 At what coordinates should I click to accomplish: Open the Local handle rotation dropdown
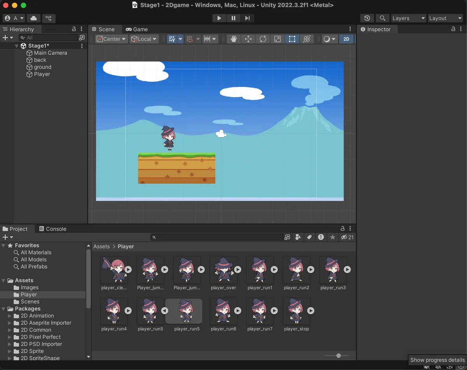[x=144, y=39]
